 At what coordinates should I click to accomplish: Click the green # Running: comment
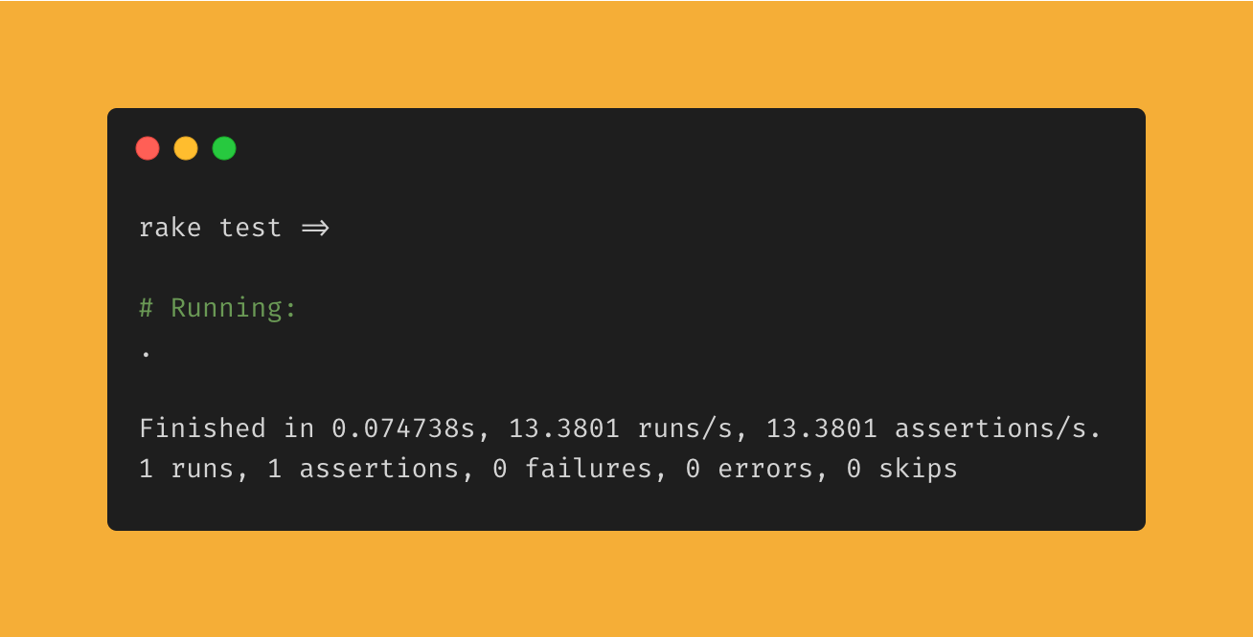tap(218, 308)
